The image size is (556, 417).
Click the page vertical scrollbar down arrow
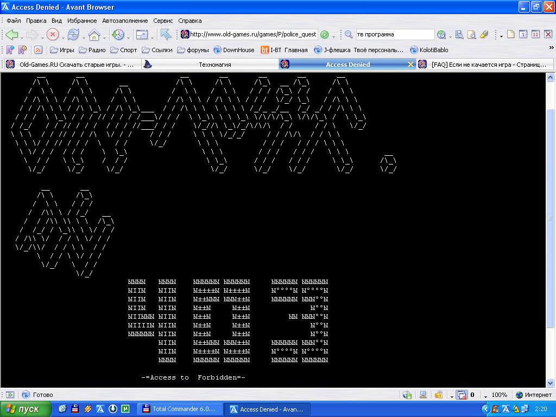pyautogui.click(x=551, y=383)
